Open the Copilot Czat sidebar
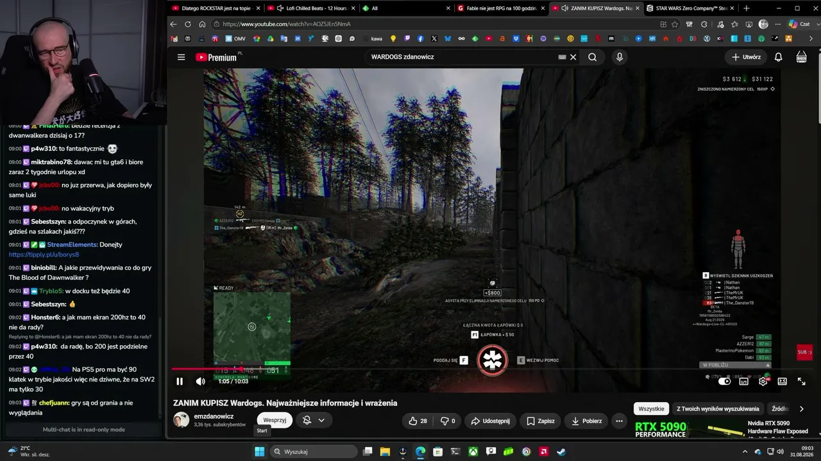Screen dimensions: 821x461 pyautogui.click(x=801, y=24)
